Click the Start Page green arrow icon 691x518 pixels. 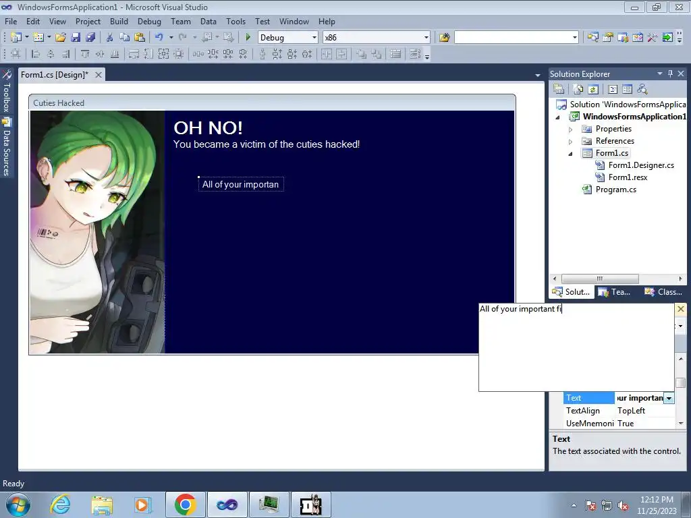tap(667, 38)
